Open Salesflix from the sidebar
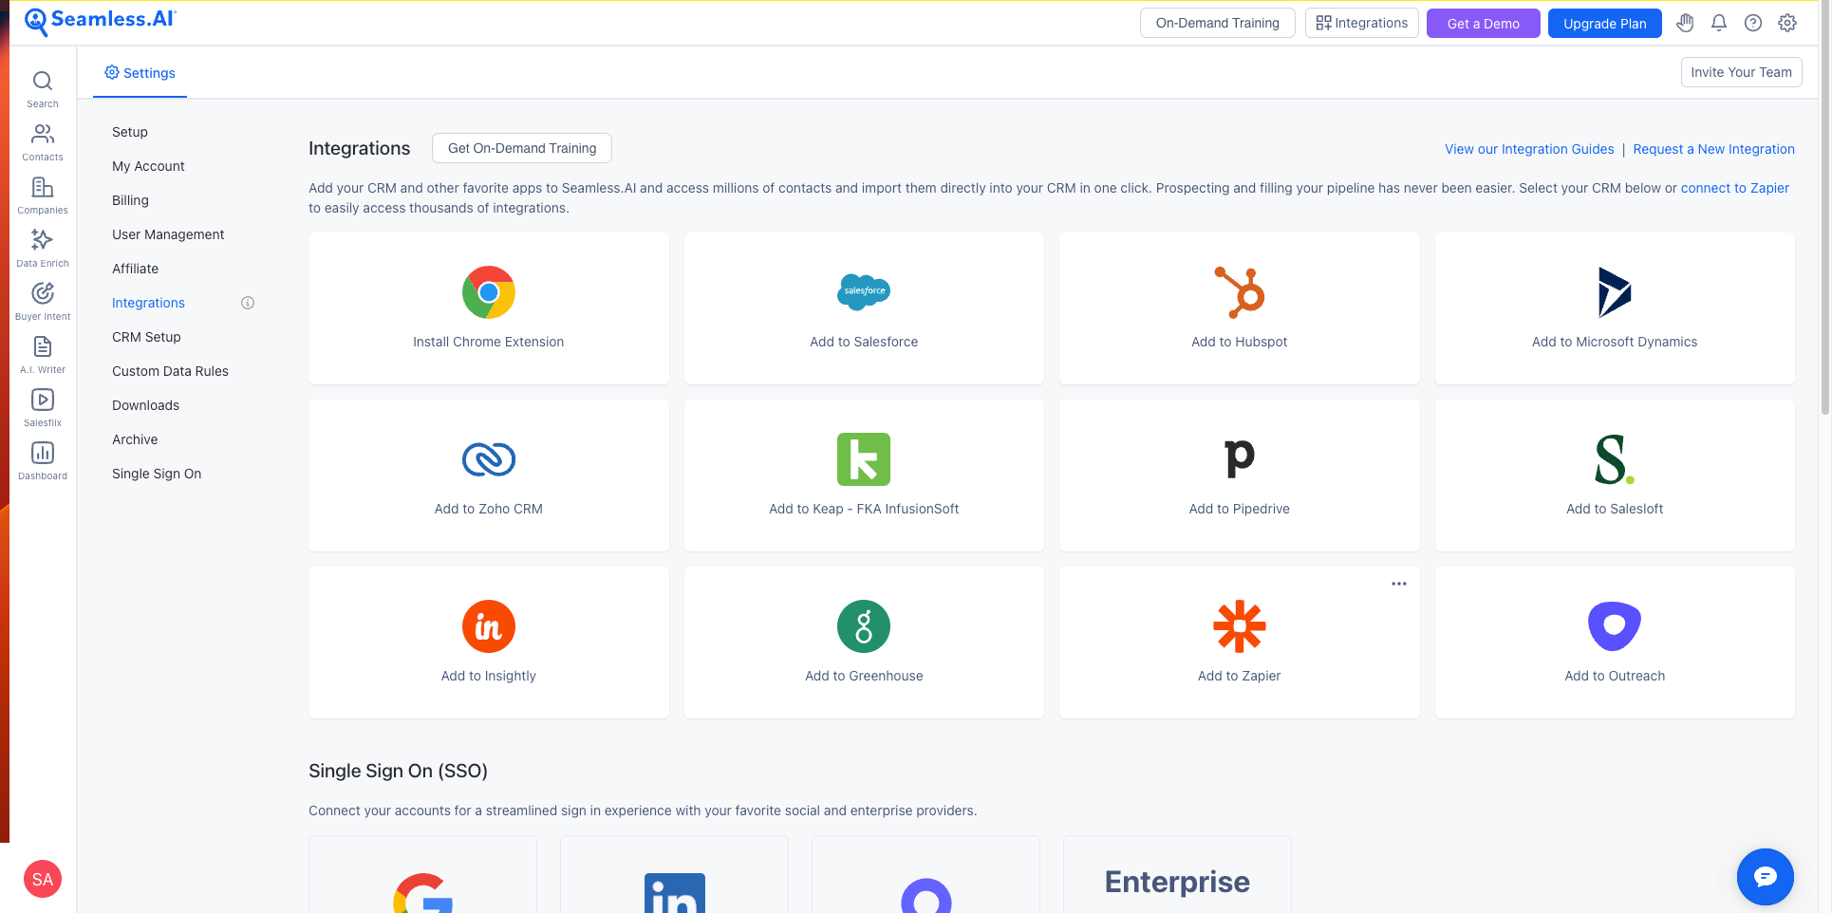The height and width of the screenshot is (913, 1832). tap(42, 406)
